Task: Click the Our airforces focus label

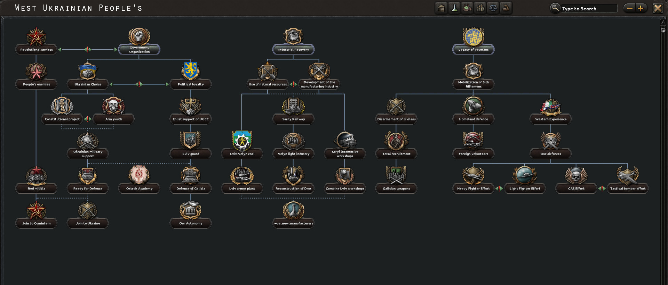Action: tap(551, 154)
